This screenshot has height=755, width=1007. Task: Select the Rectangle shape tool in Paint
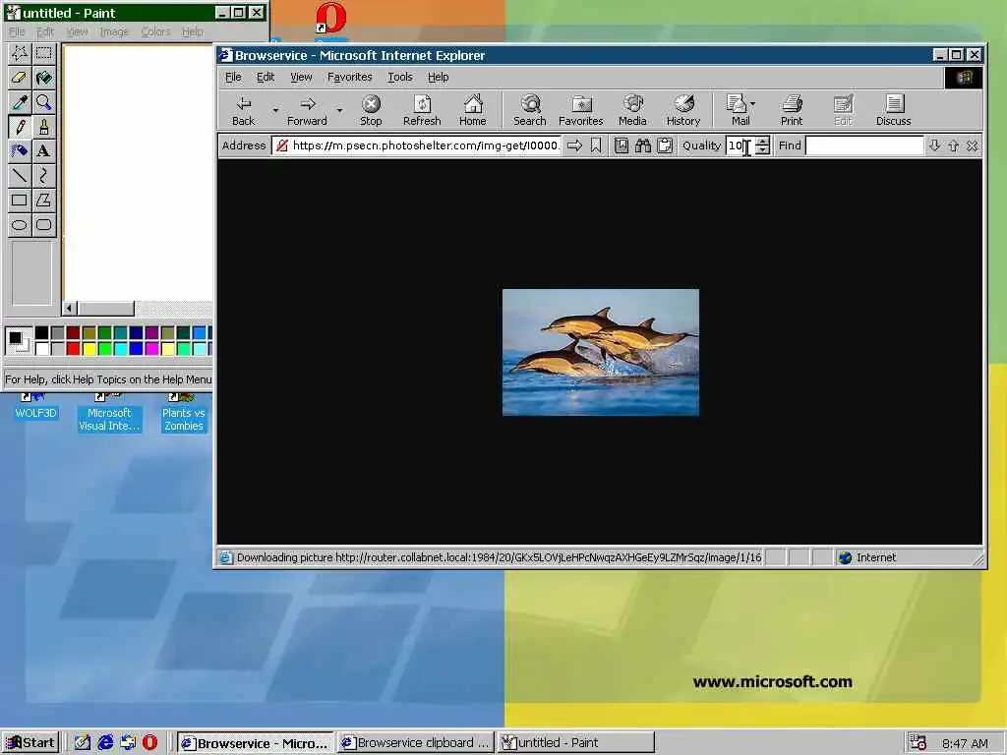[20, 200]
